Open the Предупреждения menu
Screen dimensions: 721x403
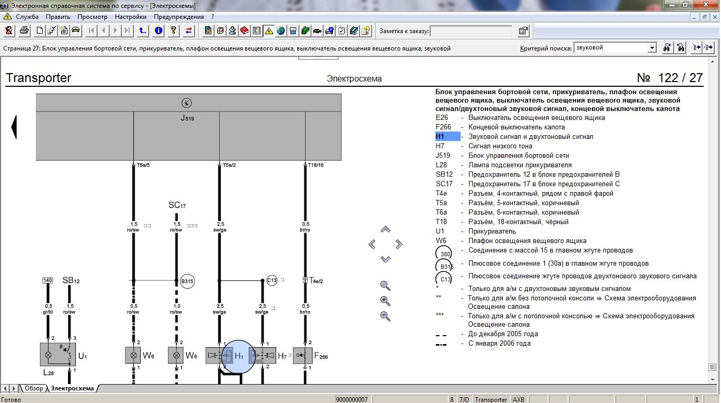tap(179, 17)
